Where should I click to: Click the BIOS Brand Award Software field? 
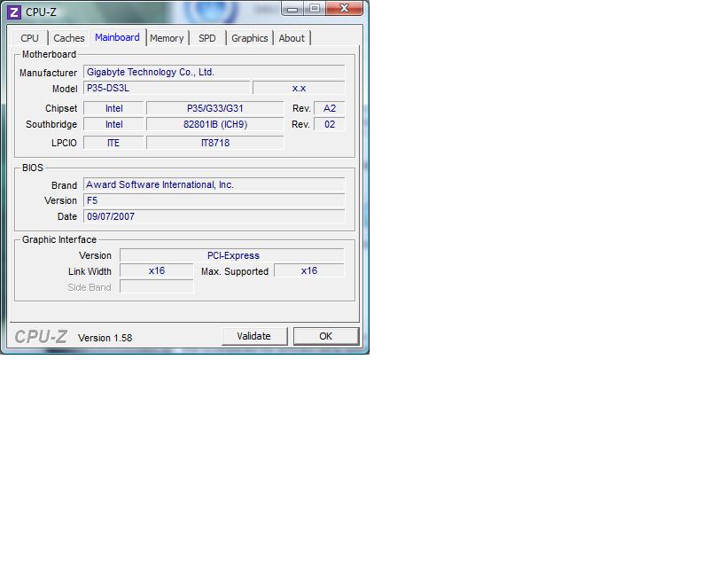pyautogui.click(x=214, y=184)
